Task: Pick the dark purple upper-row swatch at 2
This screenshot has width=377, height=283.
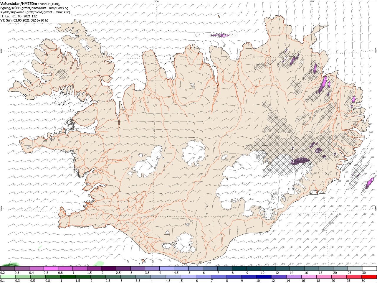Action: click(109, 269)
